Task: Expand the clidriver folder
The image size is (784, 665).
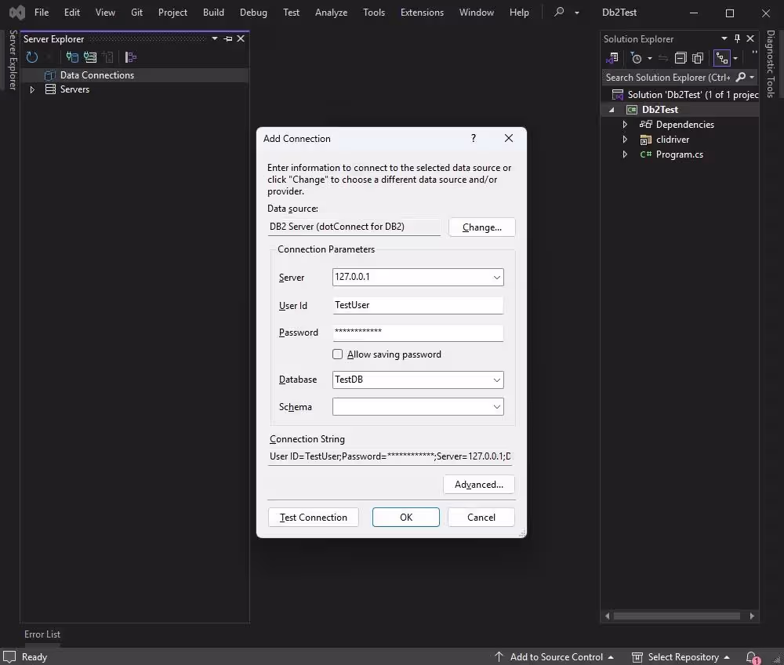Action: (625, 140)
